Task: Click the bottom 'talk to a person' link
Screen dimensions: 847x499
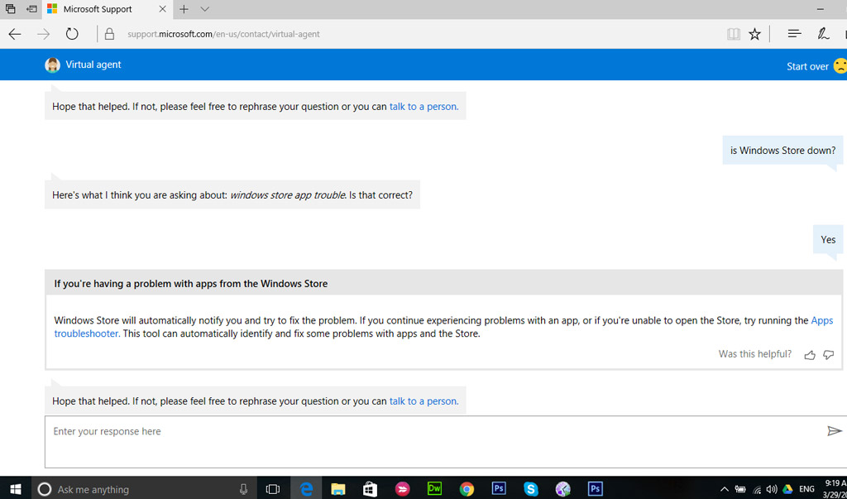Action: point(423,401)
